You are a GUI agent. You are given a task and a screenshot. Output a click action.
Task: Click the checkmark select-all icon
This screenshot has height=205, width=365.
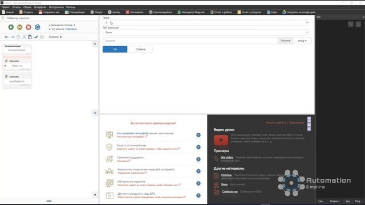36,37
